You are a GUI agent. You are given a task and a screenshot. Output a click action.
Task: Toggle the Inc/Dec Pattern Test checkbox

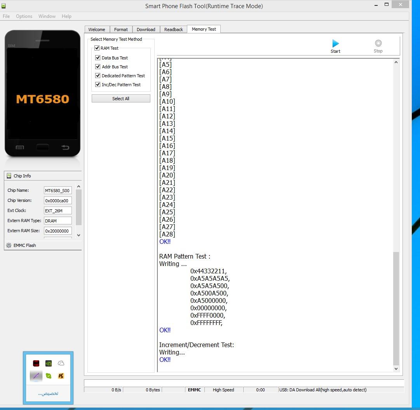coord(98,84)
